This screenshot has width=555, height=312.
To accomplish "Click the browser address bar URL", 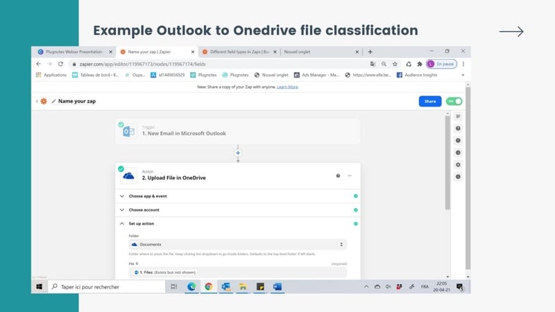I will (x=143, y=64).
